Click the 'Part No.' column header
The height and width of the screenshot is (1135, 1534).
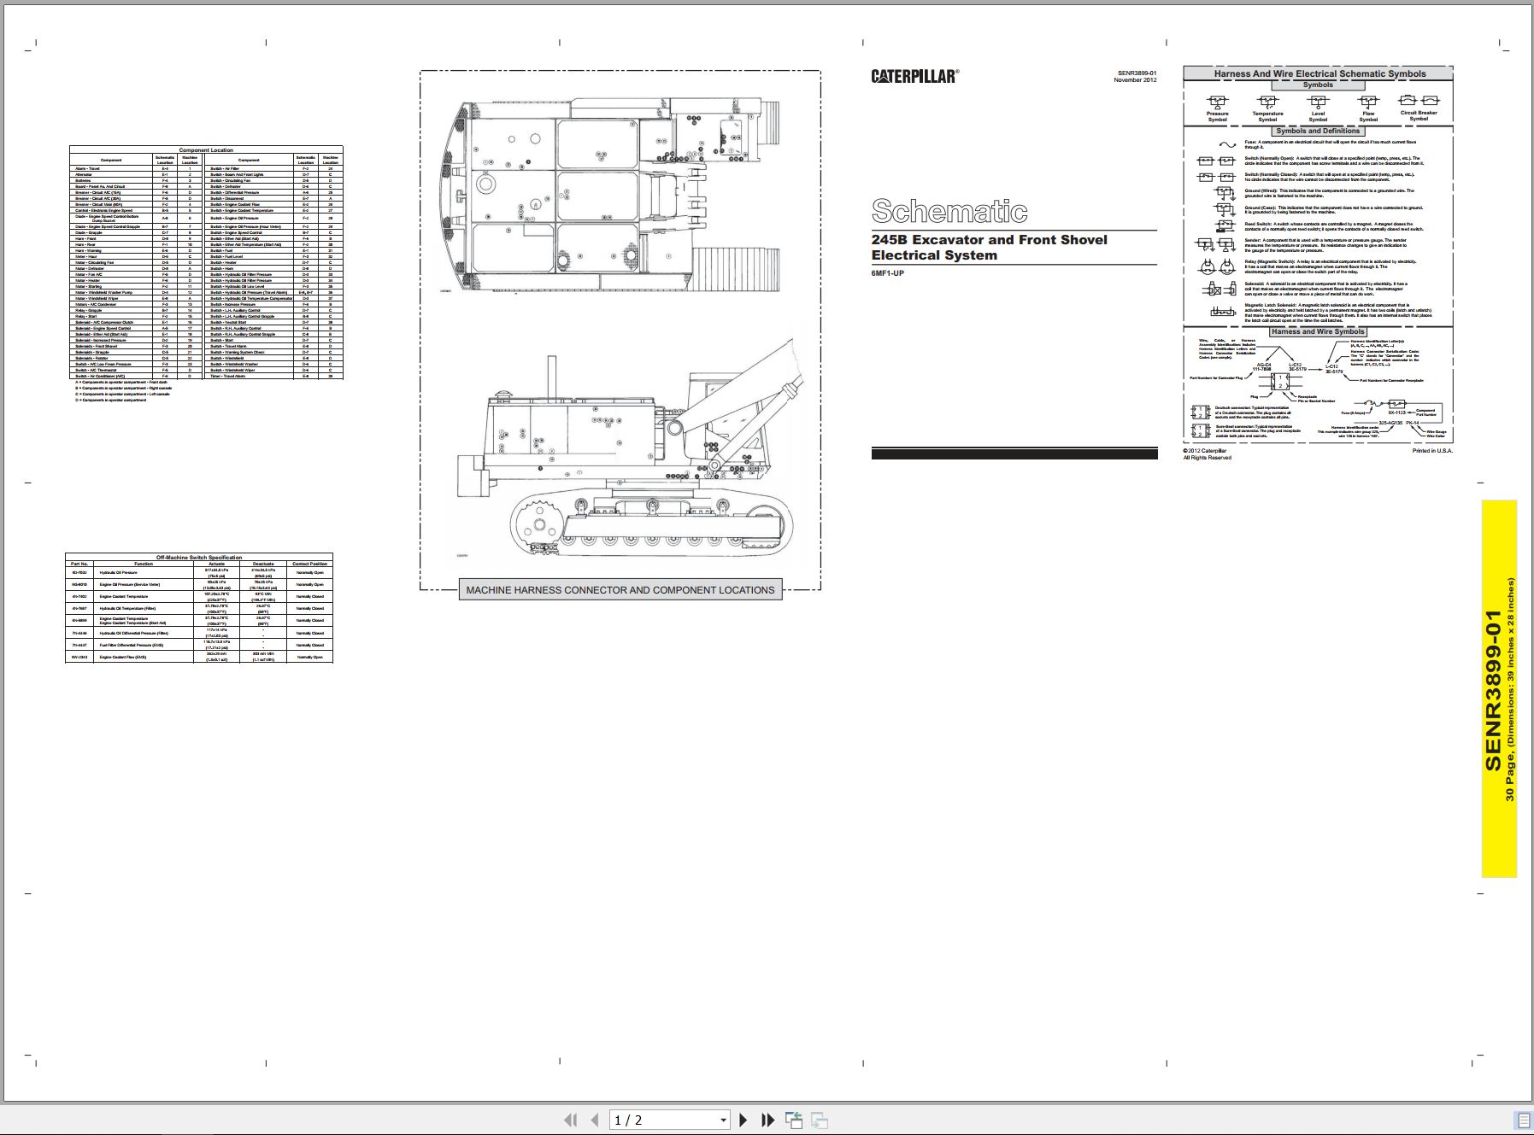[x=79, y=564]
